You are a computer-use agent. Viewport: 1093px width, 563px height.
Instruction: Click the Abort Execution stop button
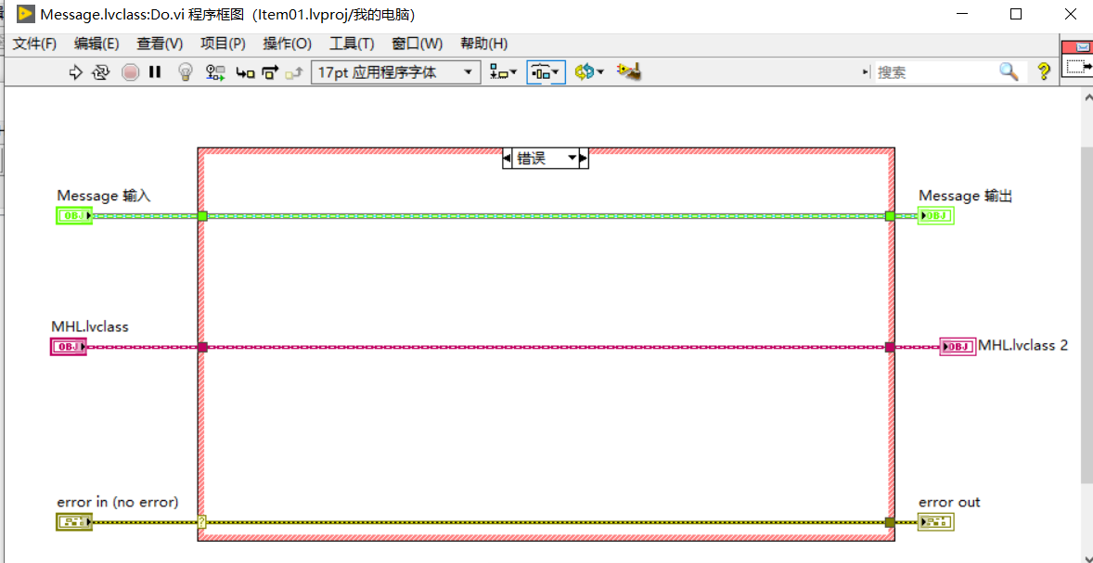tap(130, 71)
